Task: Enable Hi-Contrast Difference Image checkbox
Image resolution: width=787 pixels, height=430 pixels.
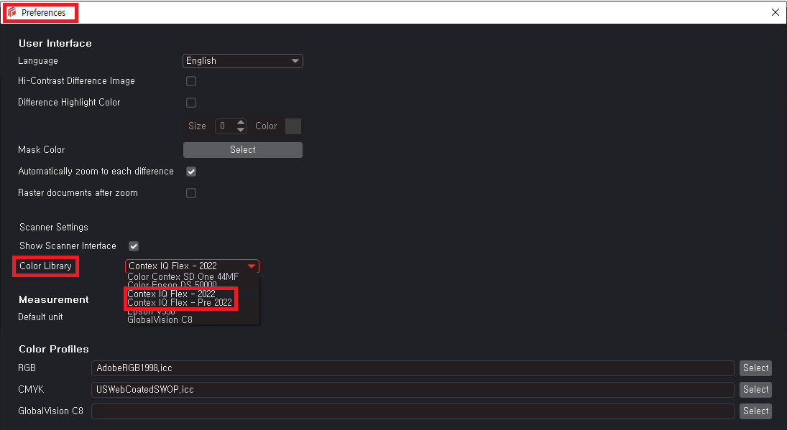Action: 191,81
